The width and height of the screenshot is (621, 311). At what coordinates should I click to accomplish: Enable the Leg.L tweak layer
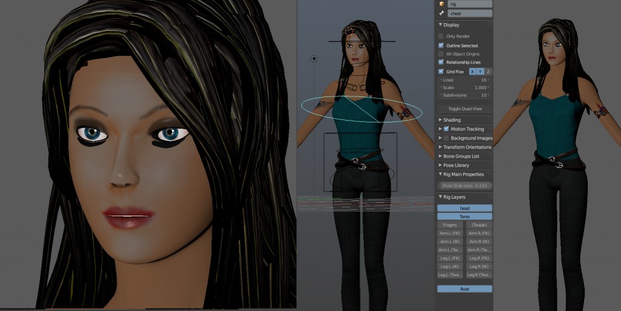450,275
